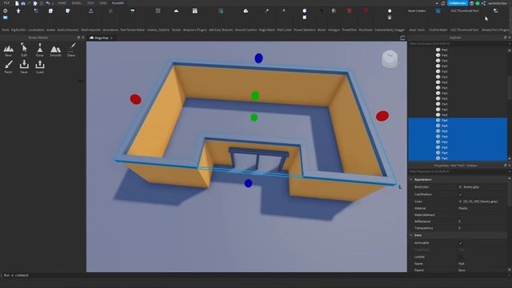
Task: Click the right red move handle
Action: point(382,115)
